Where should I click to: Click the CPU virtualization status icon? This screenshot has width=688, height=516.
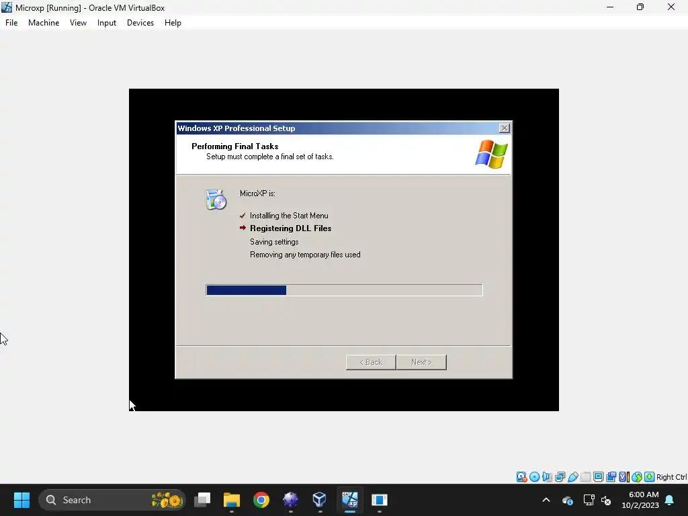(x=624, y=477)
